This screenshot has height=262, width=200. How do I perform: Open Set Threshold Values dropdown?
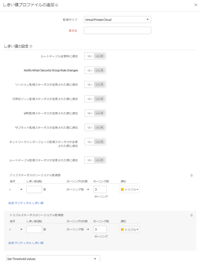tap(53, 259)
